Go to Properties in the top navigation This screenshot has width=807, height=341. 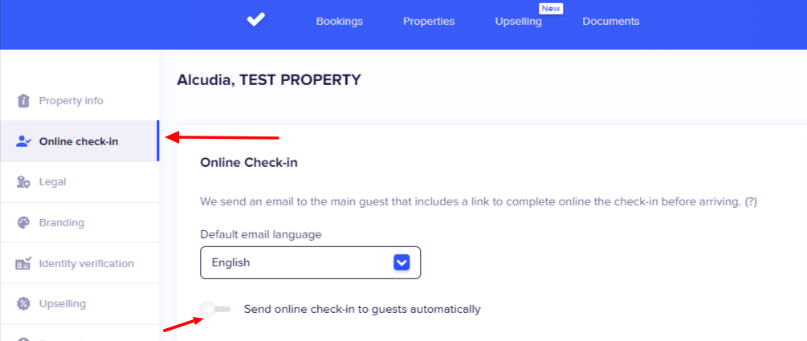[x=429, y=22]
